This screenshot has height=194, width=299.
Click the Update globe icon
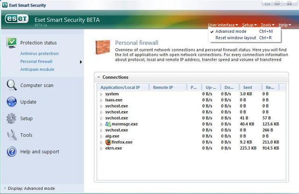coord(12,101)
